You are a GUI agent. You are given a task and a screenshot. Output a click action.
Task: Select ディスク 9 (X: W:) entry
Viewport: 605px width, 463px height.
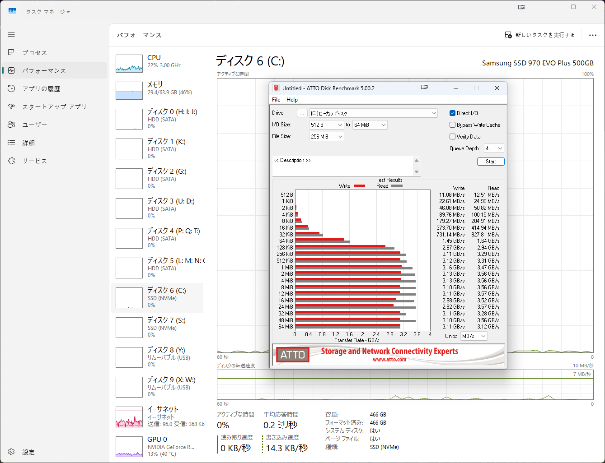point(157,387)
